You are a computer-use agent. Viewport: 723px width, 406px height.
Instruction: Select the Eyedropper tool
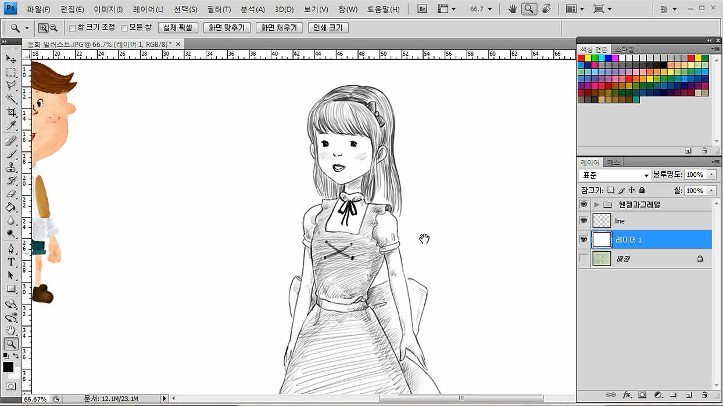point(11,126)
